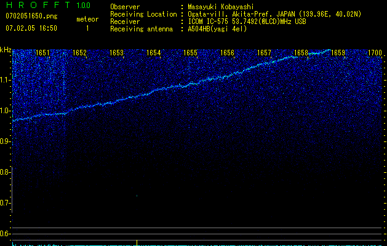This screenshot has height=246, width=387.
Task: Click the 1657 time marker
Action: pos(264,53)
